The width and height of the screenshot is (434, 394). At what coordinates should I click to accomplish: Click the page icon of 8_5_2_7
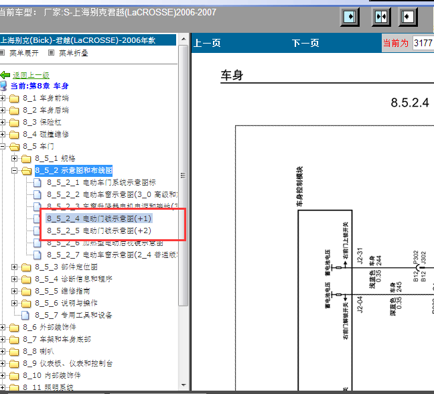[x=38, y=255]
